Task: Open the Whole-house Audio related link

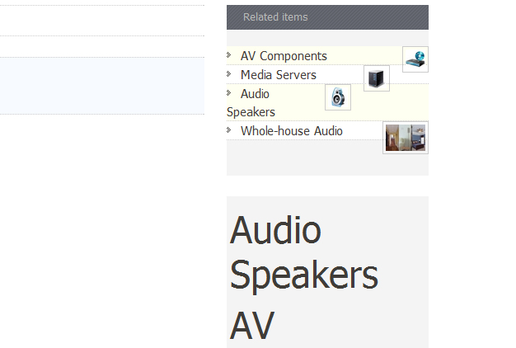Action: 292,131
